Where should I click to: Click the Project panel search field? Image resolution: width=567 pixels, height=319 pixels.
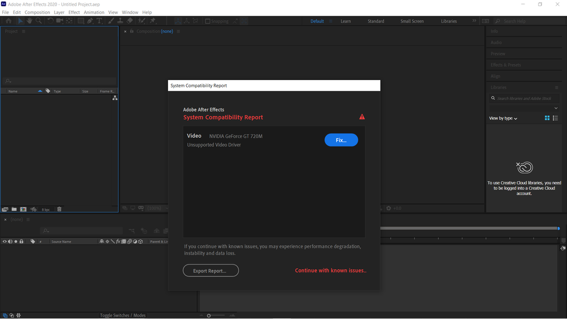pyautogui.click(x=59, y=81)
